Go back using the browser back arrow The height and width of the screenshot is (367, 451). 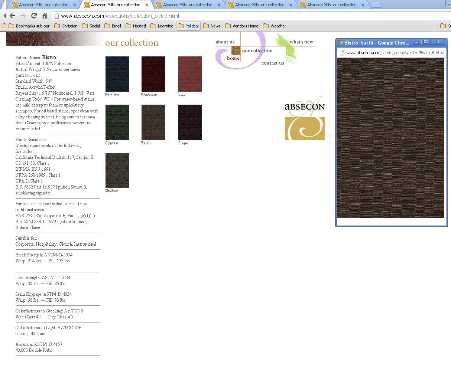[12, 16]
